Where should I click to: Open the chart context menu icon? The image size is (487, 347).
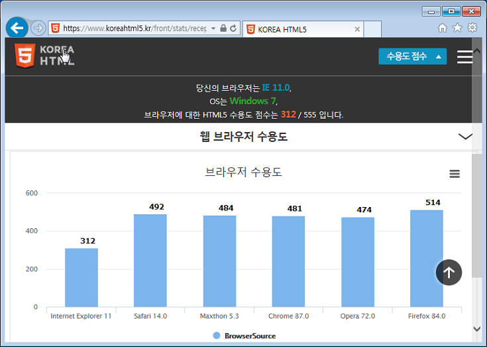point(455,174)
